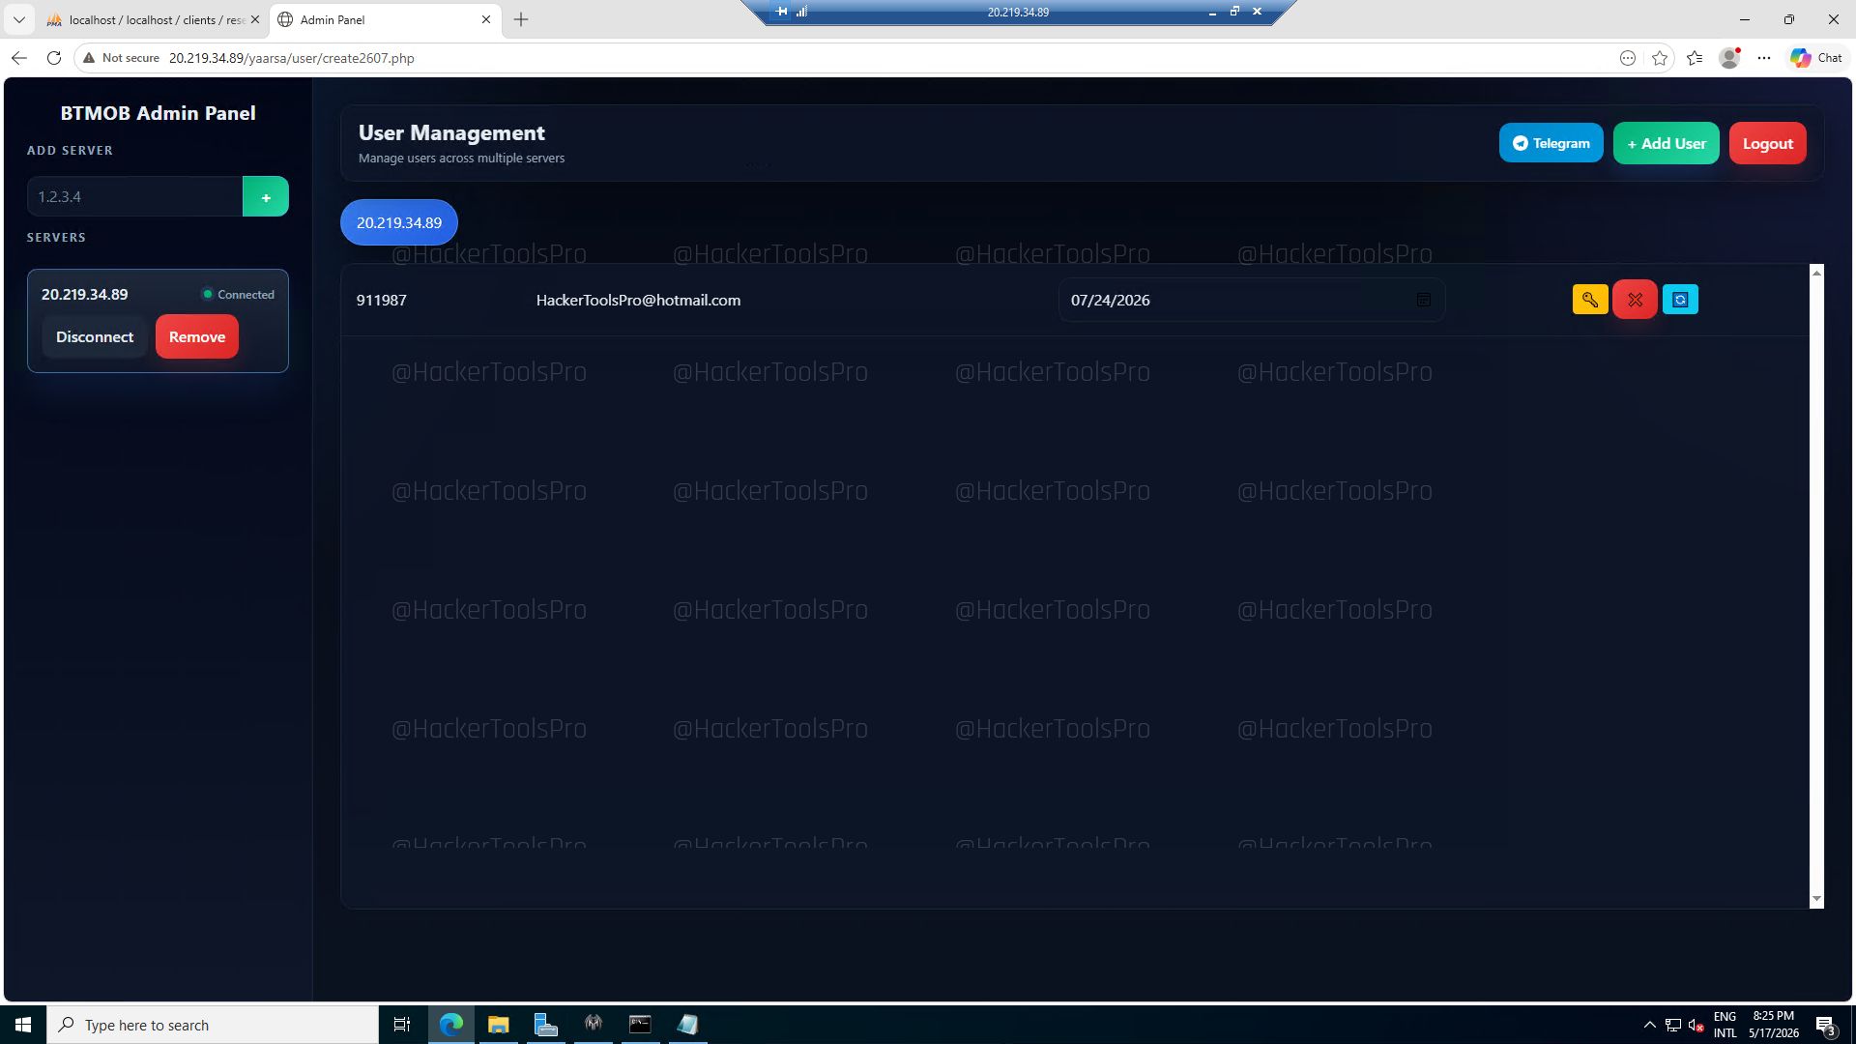1856x1044 pixels.
Task: Click the 07/24/2026 expiry date field
Action: 1252,300
